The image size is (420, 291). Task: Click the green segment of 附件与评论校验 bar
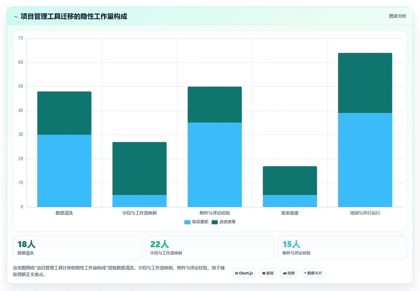tap(215, 105)
